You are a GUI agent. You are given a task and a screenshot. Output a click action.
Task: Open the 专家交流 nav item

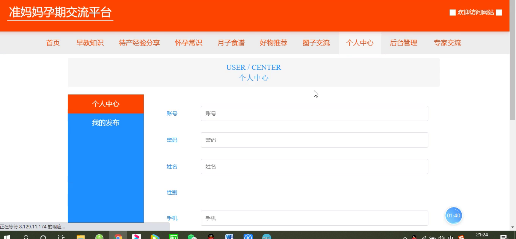pos(447,43)
